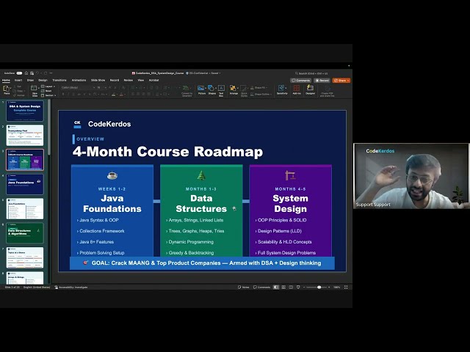Click Quick Styles icon
The image size is (470, 352).
coord(244,89)
